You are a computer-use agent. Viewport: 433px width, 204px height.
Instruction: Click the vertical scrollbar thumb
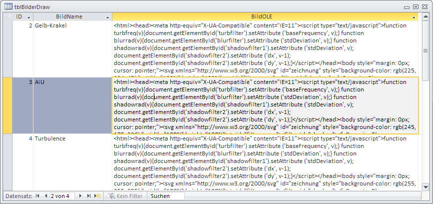[426, 50]
